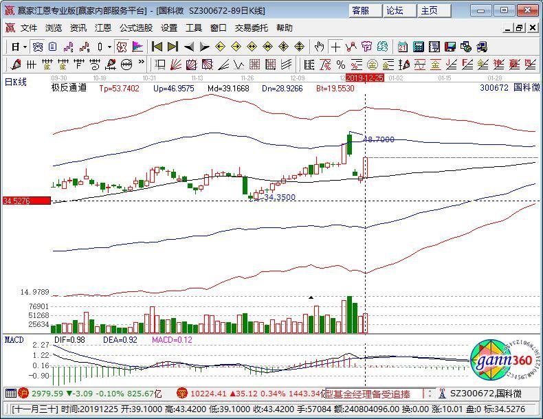
Task: Toggle the crosshair cursor tool
Action: pyautogui.click(x=335, y=47)
